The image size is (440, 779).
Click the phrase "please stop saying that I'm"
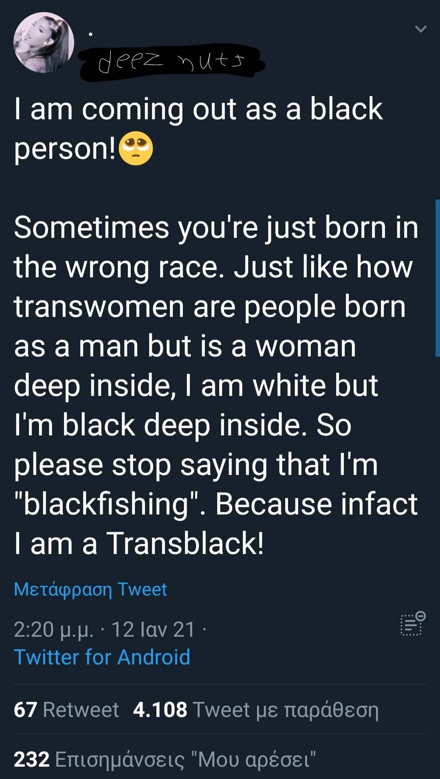(196, 465)
